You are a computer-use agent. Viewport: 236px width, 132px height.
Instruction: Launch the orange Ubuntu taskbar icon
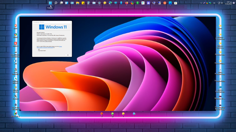pyautogui.click(x=165, y=3)
